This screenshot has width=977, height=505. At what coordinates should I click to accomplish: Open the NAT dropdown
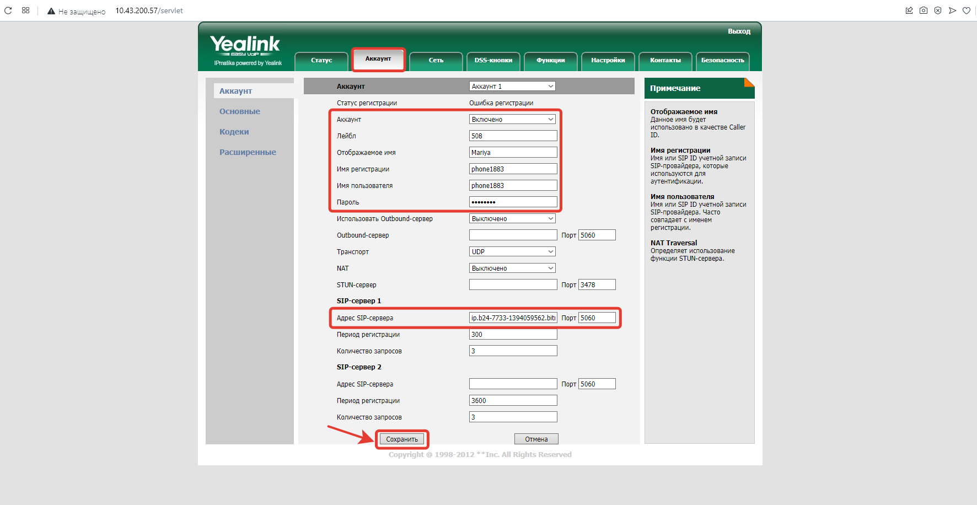[512, 268]
